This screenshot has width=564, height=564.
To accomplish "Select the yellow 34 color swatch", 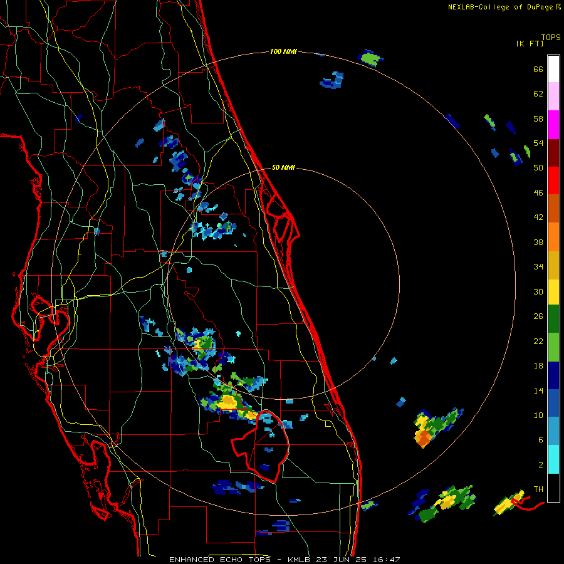I will click(x=553, y=292).
